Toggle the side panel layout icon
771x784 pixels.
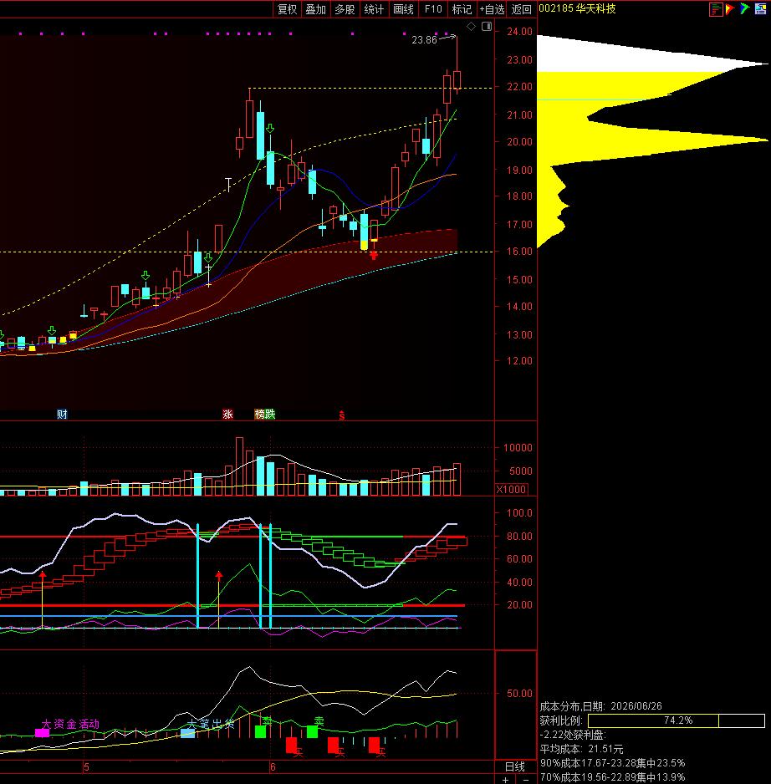tap(487, 27)
